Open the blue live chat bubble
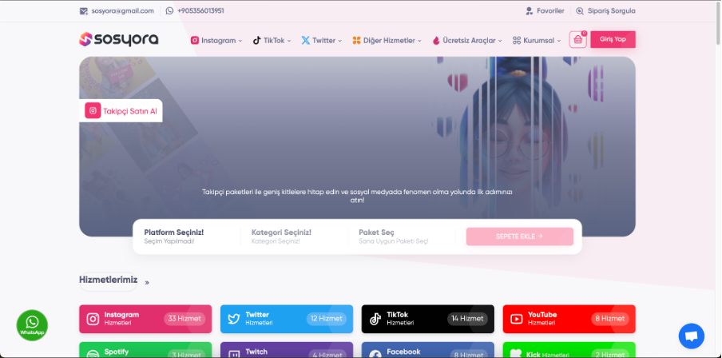The width and height of the screenshot is (722, 358). click(691, 336)
